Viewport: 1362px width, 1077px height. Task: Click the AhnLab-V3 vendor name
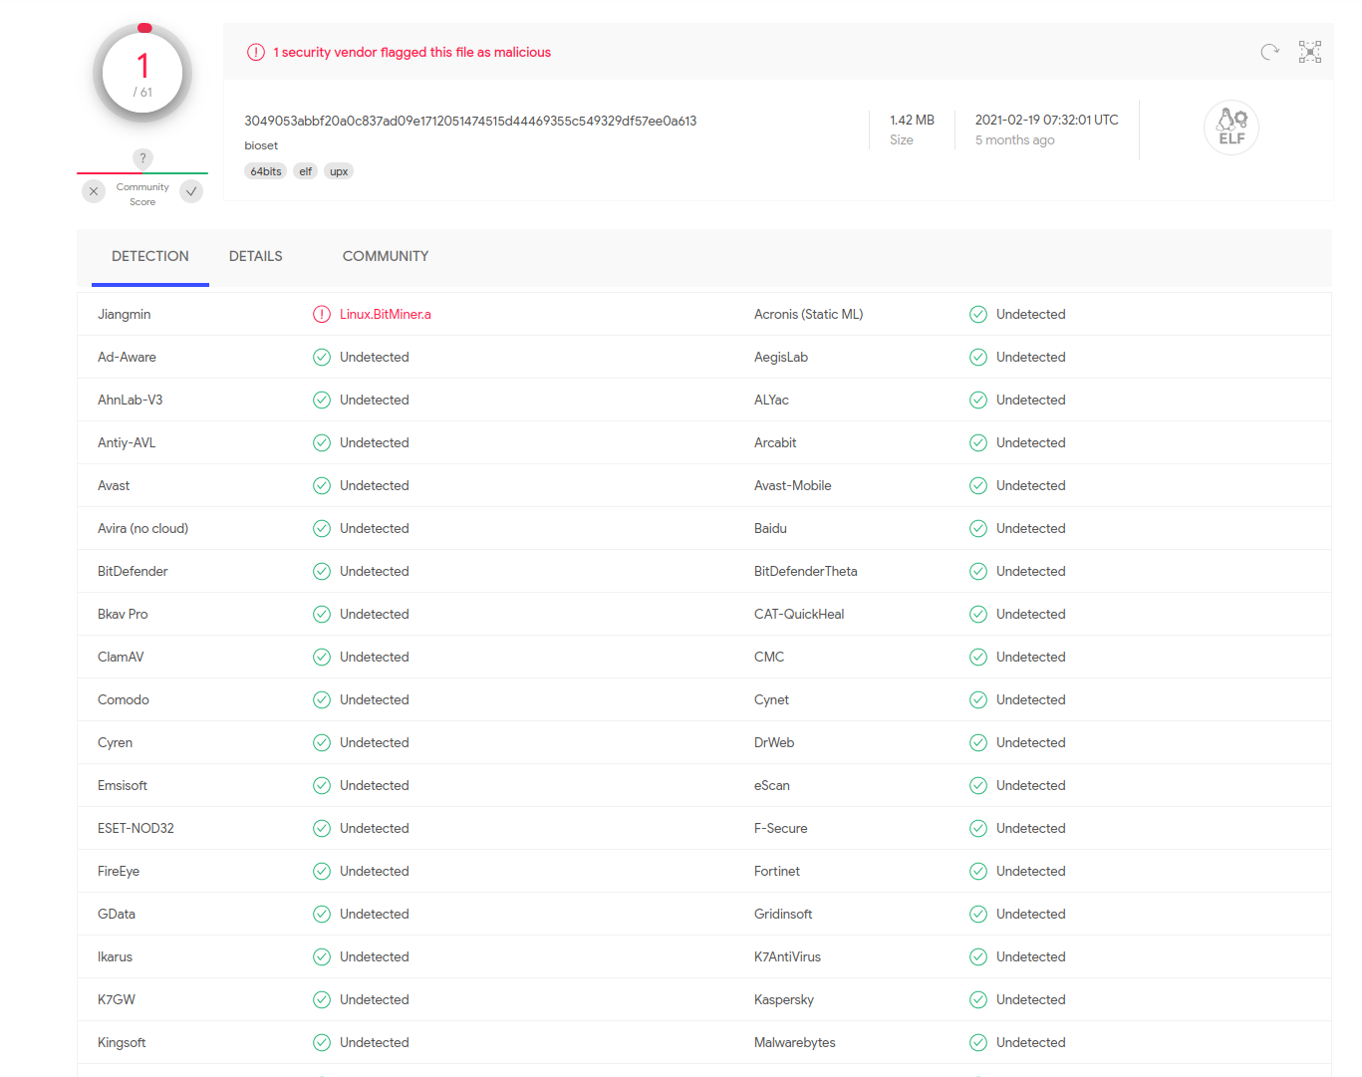point(131,400)
